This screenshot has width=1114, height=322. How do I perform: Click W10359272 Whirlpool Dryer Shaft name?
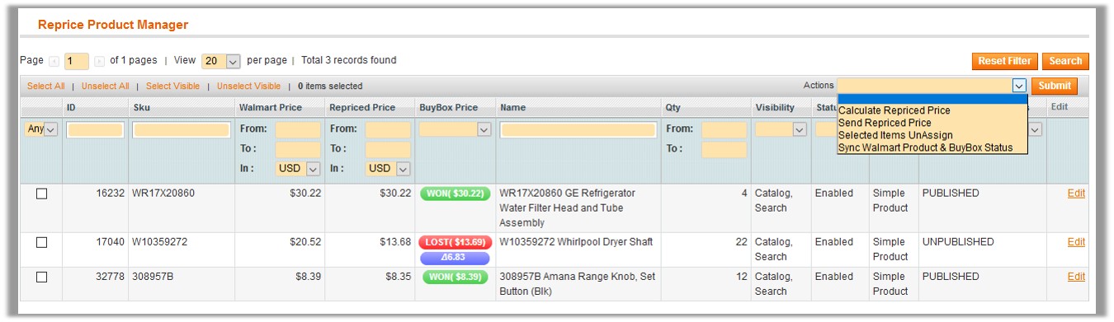[x=576, y=242]
